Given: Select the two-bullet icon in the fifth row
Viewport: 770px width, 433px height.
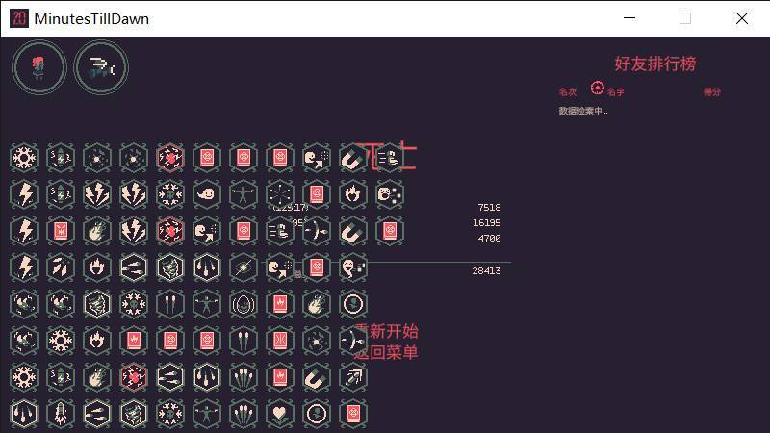Looking at the screenshot, I should (x=170, y=304).
